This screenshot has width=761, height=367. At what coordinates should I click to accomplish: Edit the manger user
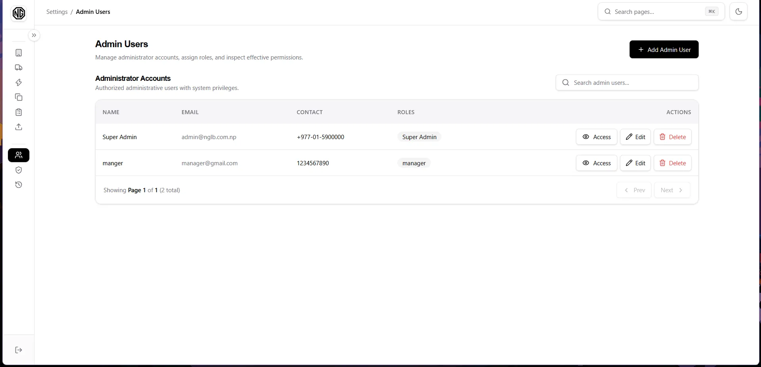(x=635, y=163)
